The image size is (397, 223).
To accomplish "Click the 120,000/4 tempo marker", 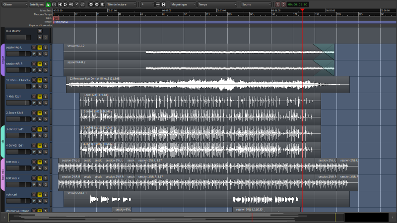I will (x=61, y=22).
